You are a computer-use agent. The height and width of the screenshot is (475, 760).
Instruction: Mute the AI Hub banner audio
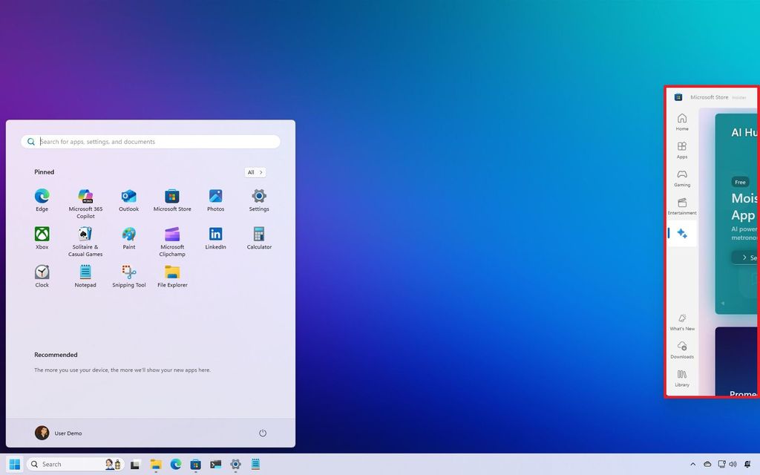724,303
